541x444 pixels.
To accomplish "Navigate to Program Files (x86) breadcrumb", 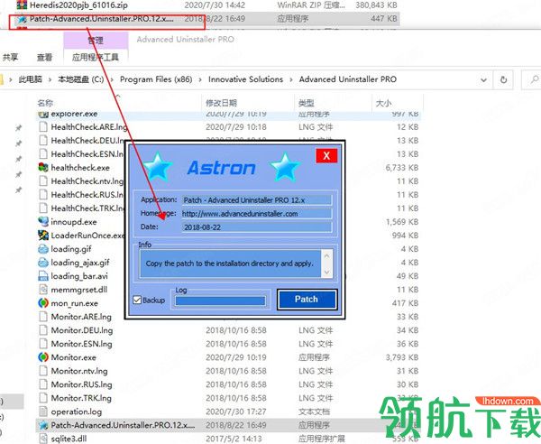I will tap(156, 79).
